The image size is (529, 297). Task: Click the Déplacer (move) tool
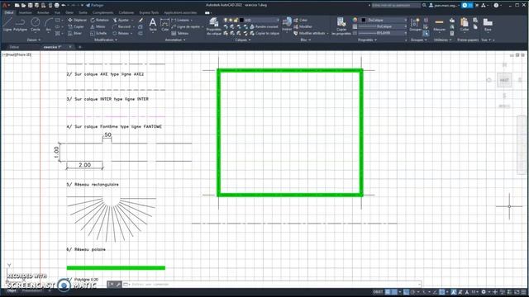tap(77, 20)
